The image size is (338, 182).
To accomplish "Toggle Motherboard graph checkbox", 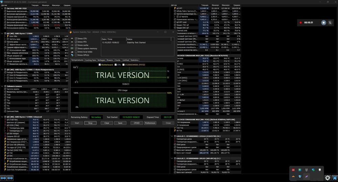I will (x=100, y=65).
